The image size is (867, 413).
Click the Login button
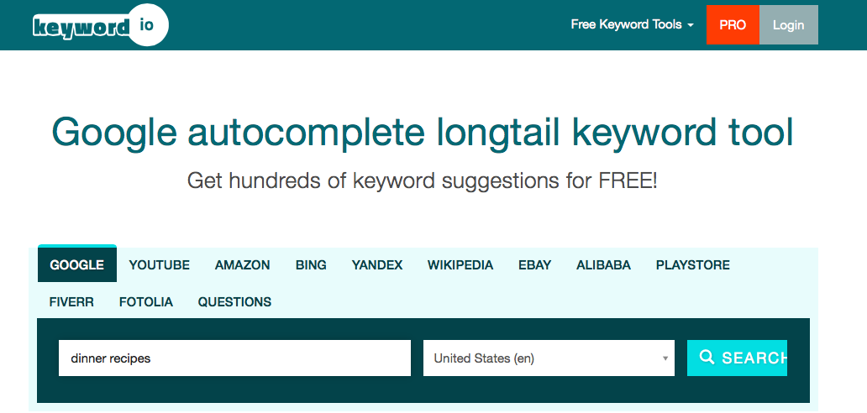[788, 25]
